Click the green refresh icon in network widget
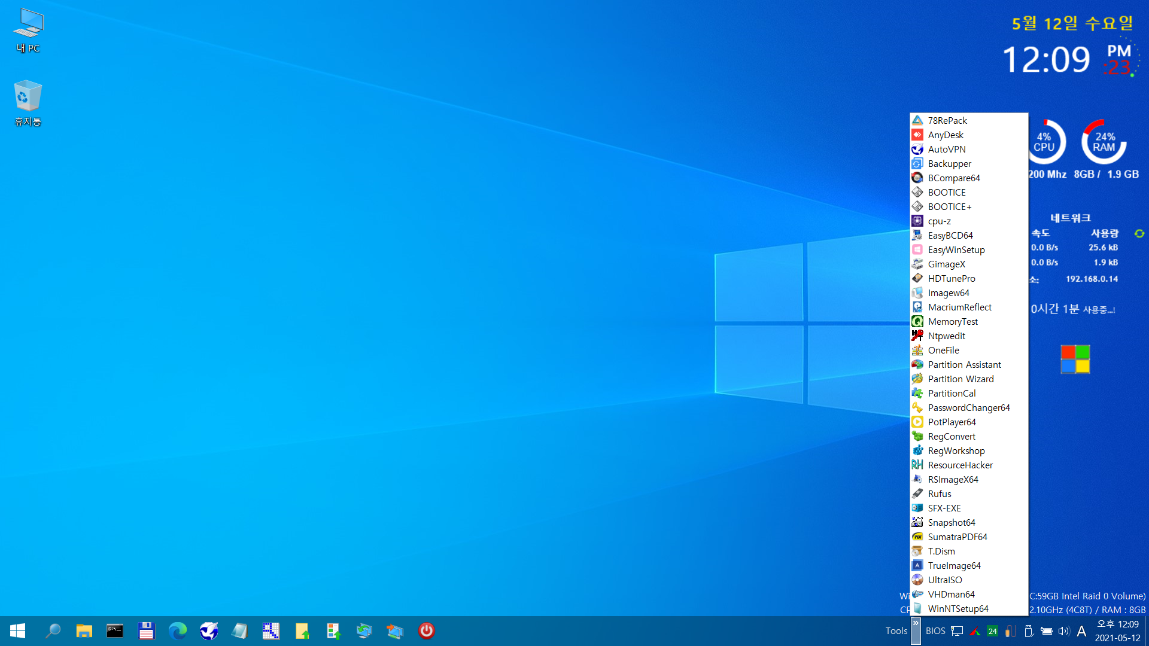Image resolution: width=1149 pixels, height=646 pixels. pos(1139,233)
